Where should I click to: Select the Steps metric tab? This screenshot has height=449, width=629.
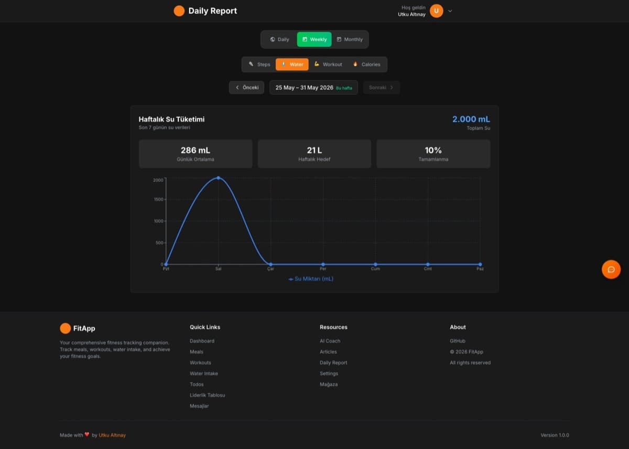pos(259,64)
